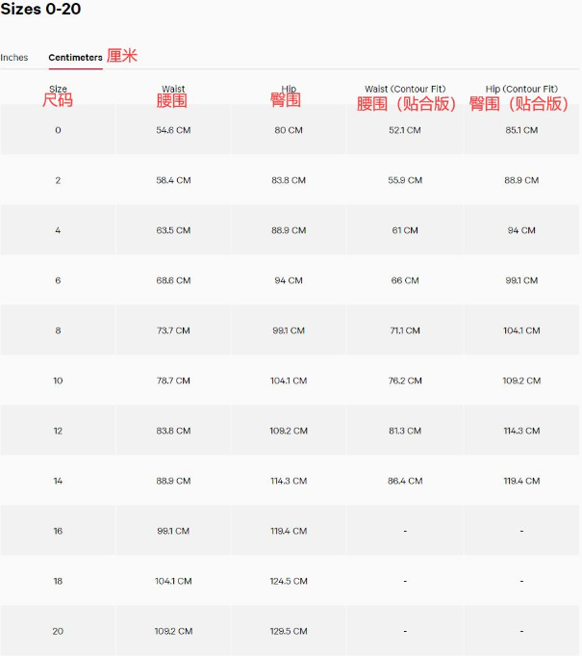582x656 pixels.
Task: Click the 86.4 CM contour waist cell
Action: coord(405,481)
